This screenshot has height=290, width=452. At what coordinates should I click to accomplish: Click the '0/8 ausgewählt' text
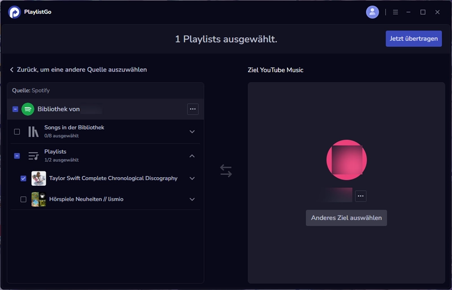pos(62,135)
